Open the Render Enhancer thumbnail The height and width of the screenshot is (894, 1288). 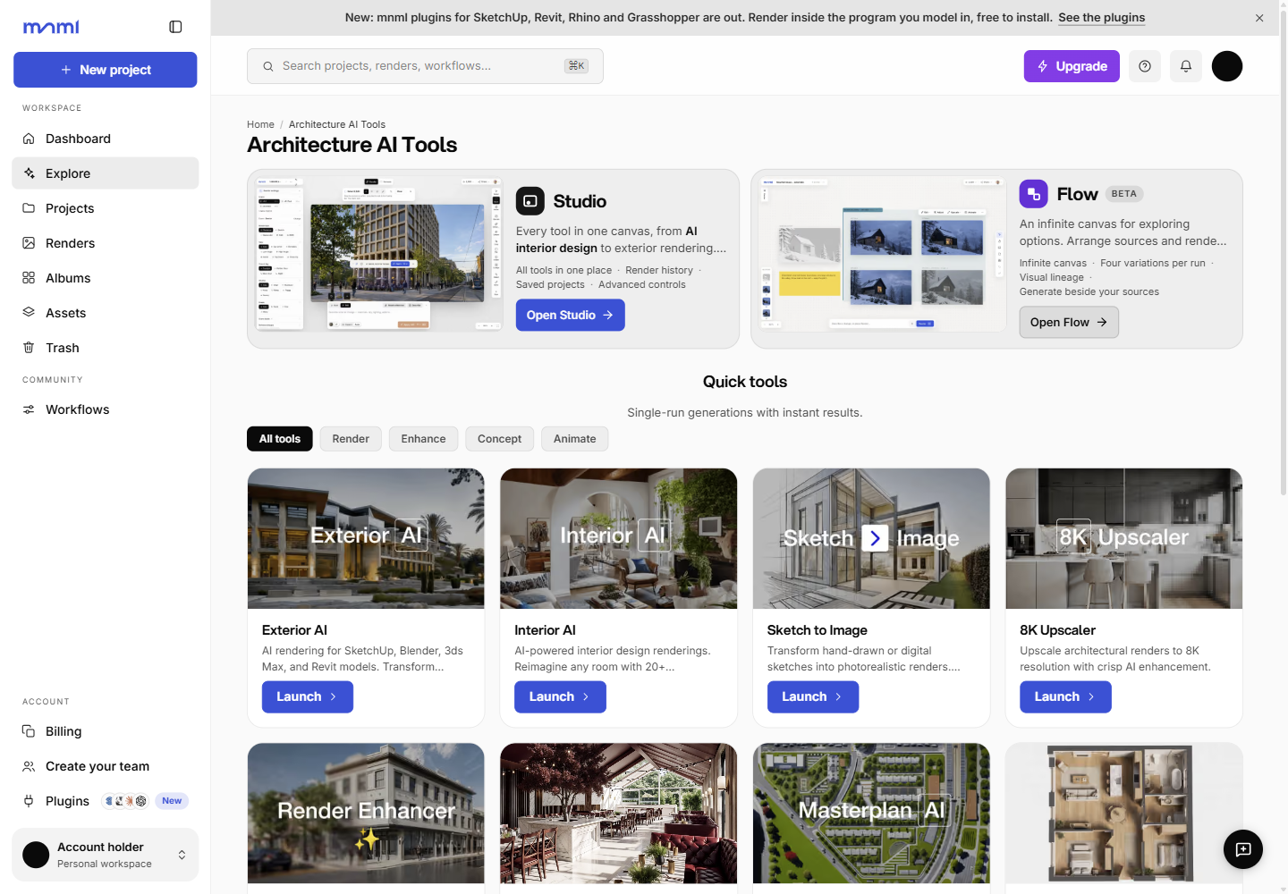pos(366,814)
